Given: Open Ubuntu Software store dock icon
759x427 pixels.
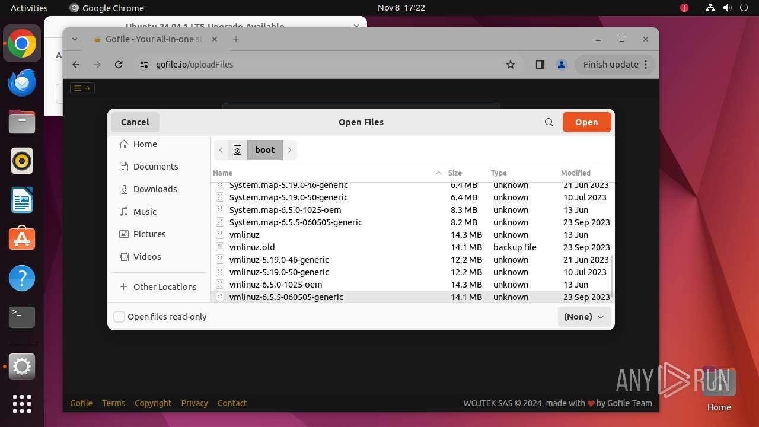Looking at the screenshot, I should tap(22, 239).
